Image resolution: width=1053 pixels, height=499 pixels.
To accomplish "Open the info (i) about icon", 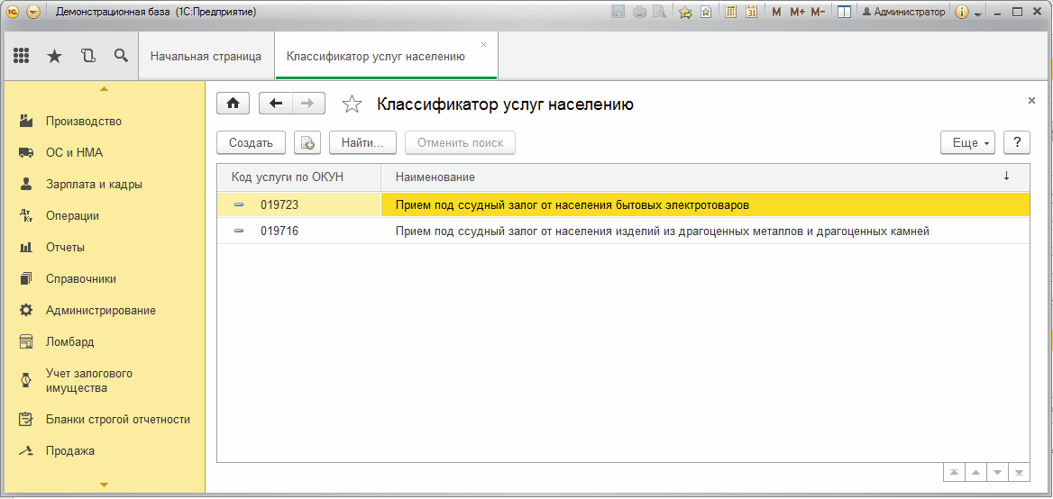I will 962,12.
